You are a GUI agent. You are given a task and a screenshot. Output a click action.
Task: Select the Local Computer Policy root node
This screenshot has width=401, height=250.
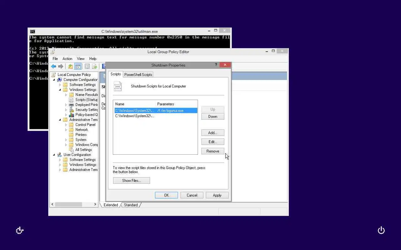(74, 75)
